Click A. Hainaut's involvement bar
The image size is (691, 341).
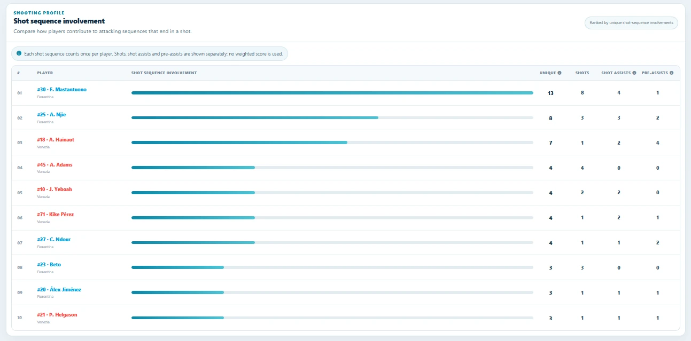pyautogui.click(x=332, y=142)
